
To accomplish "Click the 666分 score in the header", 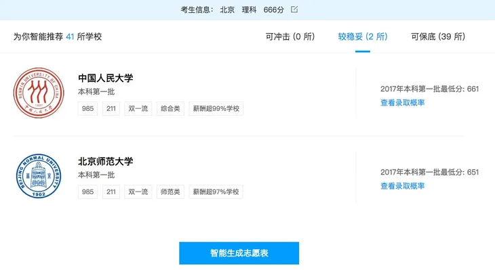I will pos(274,9).
